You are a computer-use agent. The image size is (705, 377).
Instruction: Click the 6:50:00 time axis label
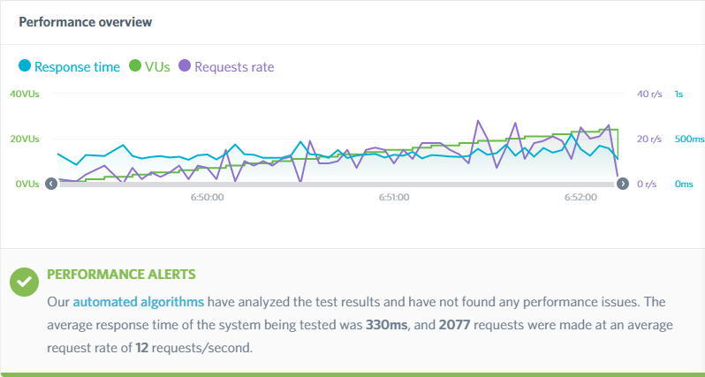click(x=207, y=197)
